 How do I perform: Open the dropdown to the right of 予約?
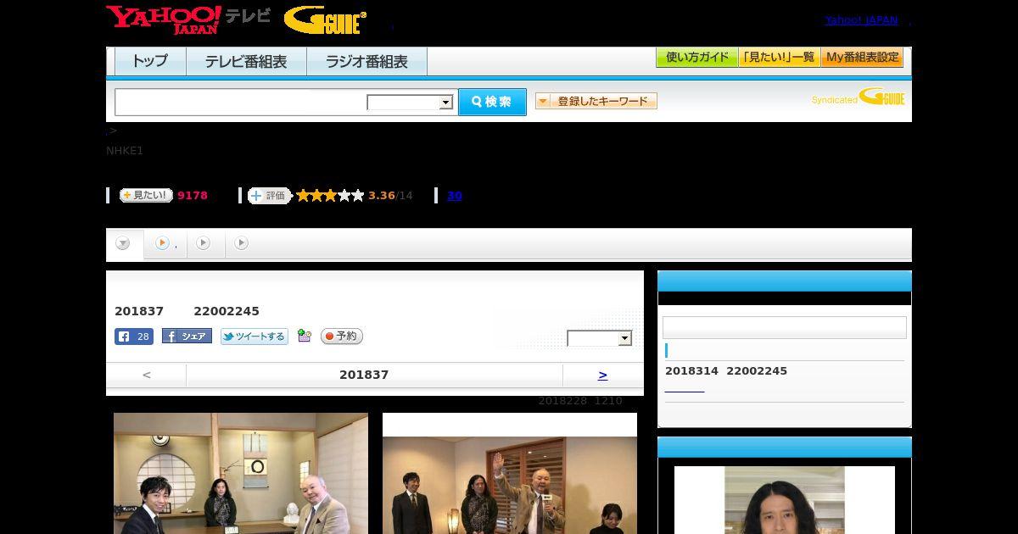tap(600, 338)
